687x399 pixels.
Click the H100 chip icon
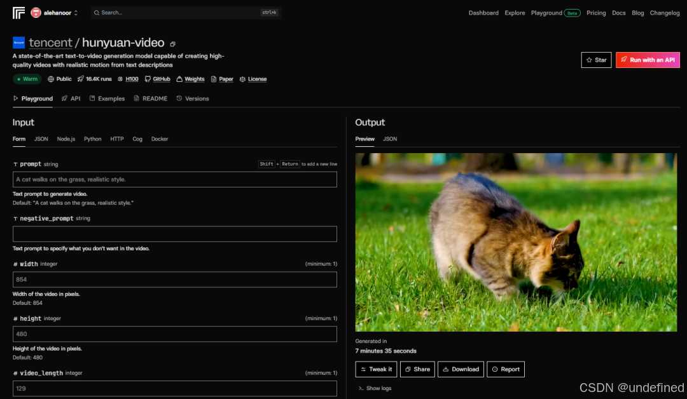point(120,79)
